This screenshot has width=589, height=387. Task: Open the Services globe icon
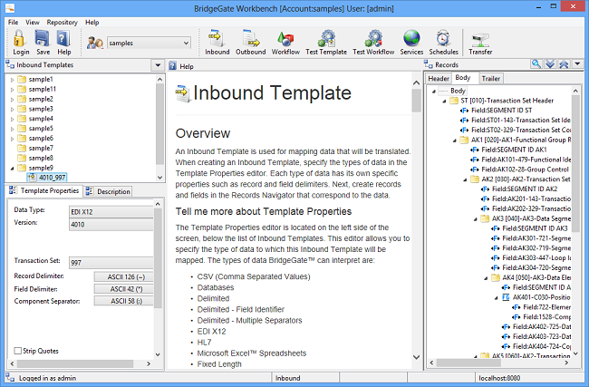[x=411, y=37]
